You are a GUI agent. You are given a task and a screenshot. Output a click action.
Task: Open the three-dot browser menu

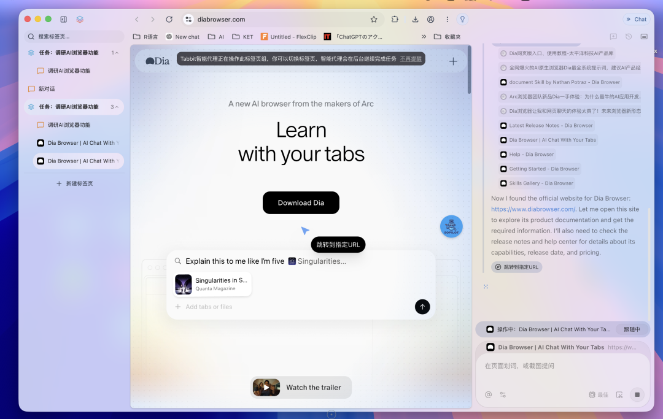447,20
